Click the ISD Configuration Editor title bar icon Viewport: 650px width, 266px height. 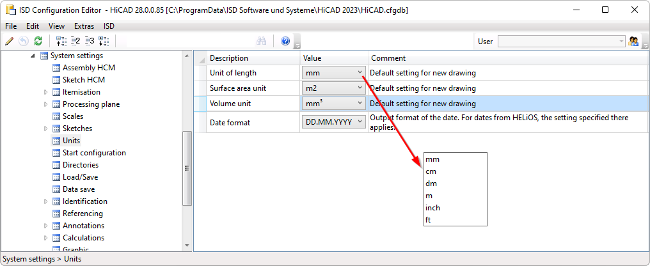(x=10, y=10)
